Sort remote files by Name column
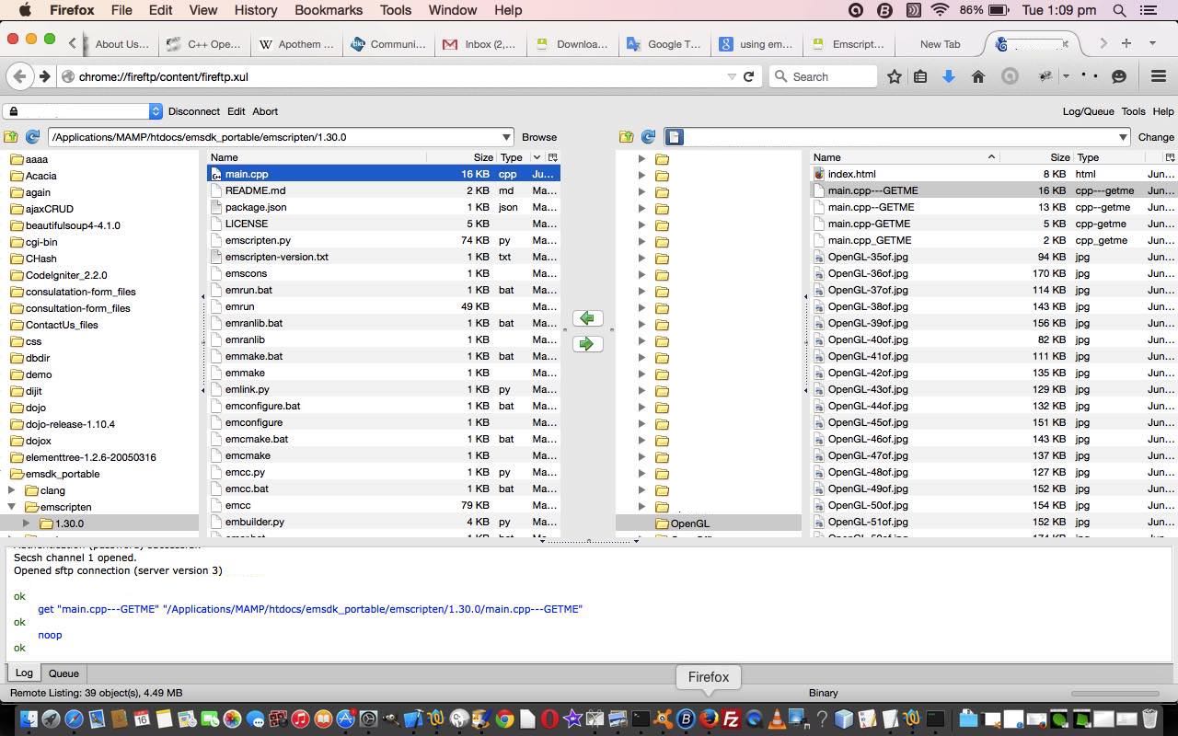This screenshot has width=1178, height=736. click(x=904, y=157)
